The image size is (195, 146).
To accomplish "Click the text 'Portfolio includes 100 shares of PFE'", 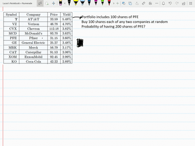I will (x=110, y=17).
